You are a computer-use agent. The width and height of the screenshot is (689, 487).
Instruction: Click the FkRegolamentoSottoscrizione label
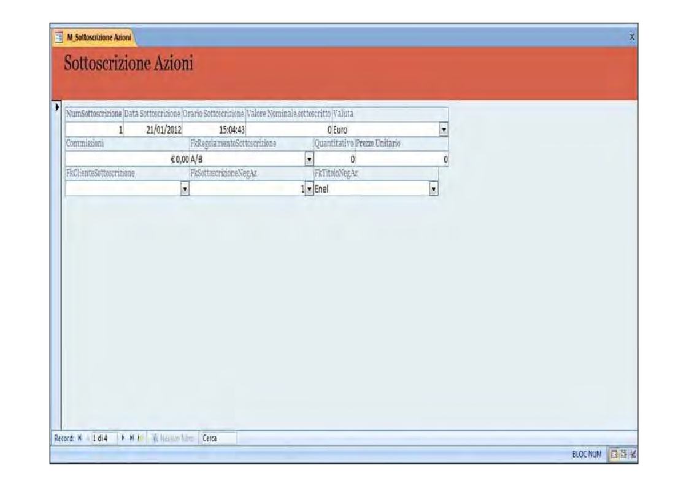[x=233, y=144]
